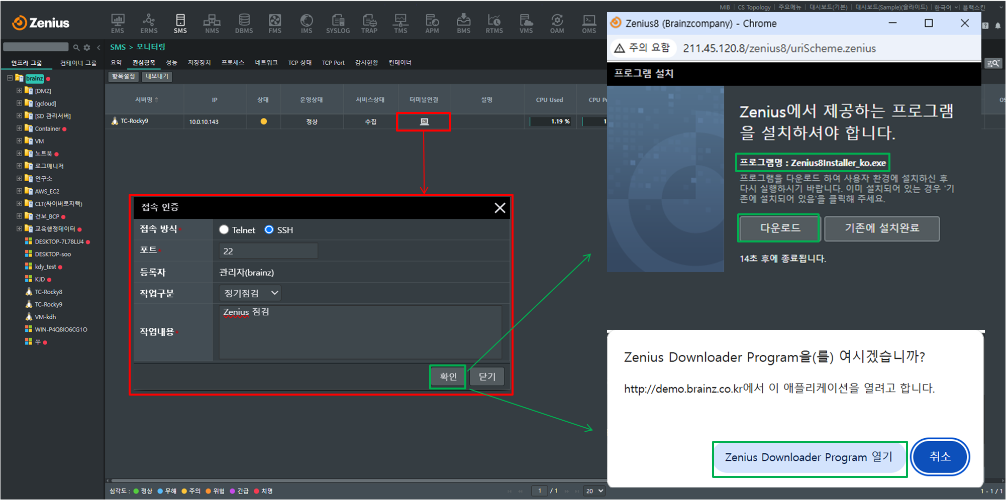
Task: Open the DBMS database module icon
Action: click(x=244, y=23)
